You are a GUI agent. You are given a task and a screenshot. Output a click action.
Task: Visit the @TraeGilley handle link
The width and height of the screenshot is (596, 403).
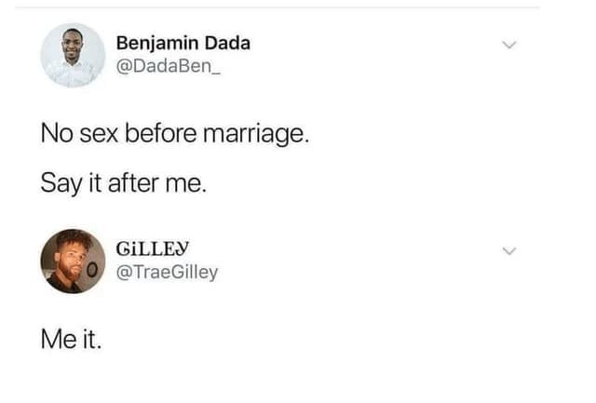point(168,272)
